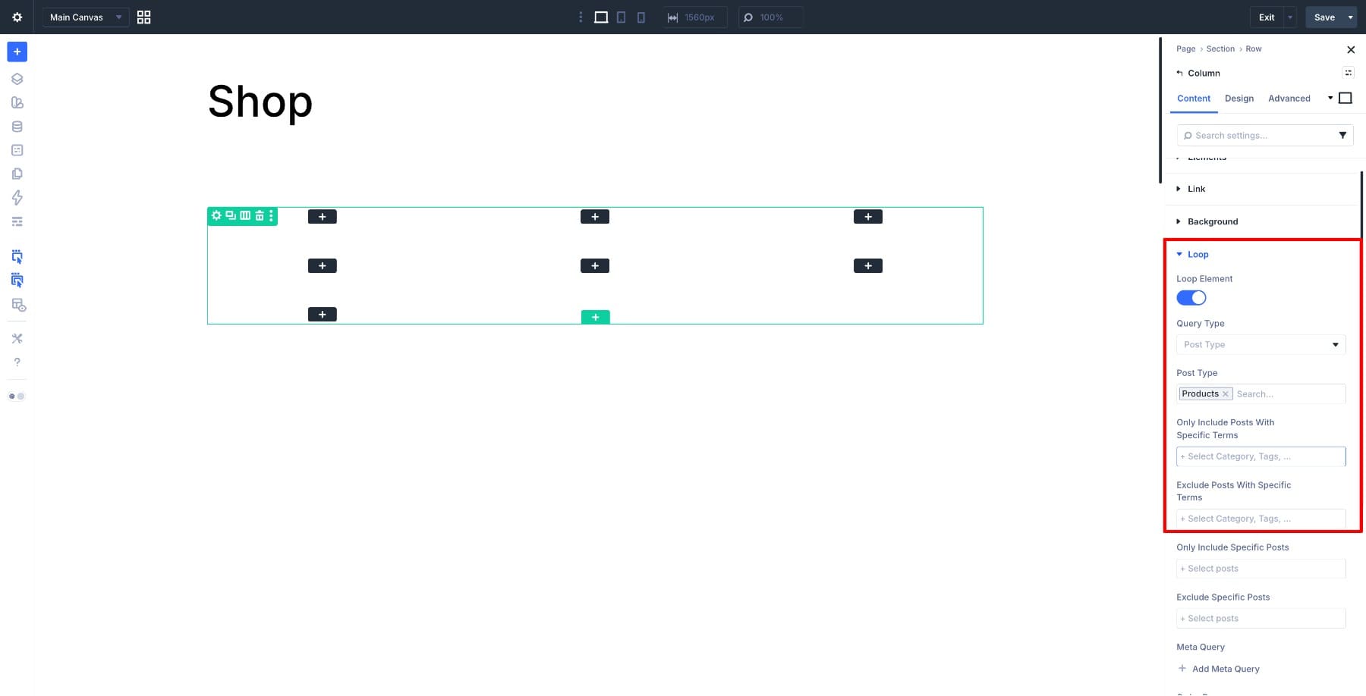Delete the row using the trash icon
The image size is (1366, 696).
coord(259,215)
